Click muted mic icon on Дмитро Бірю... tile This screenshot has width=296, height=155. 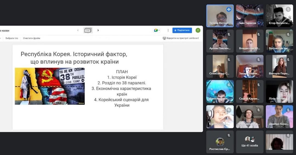(288, 110)
